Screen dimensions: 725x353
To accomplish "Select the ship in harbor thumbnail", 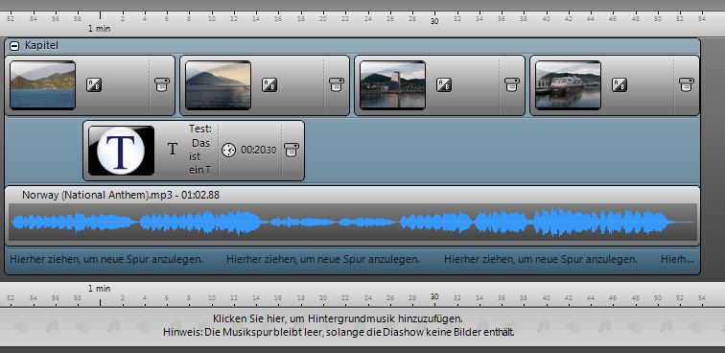I will pyautogui.click(x=569, y=85).
